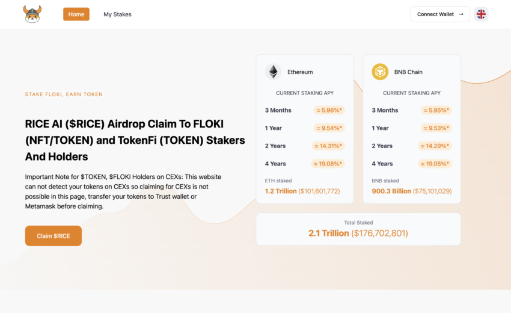Click the ETH staked label
The width and height of the screenshot is (511, 313).
278,181
